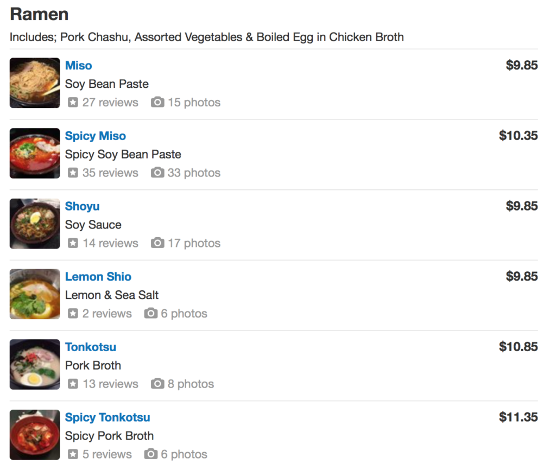View the Tonkotsu bowl thumbnail

point(35,364)
